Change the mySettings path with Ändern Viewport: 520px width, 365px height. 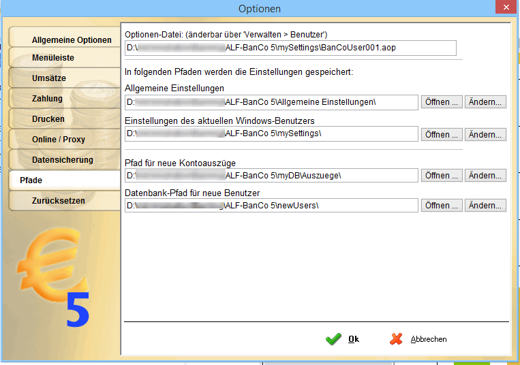coord(485,134)
